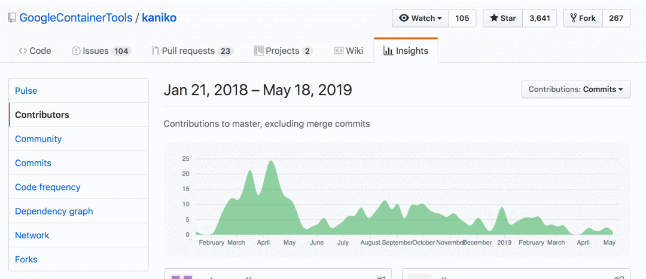Open Dependency graph in the sidebar
The width and height of the screenshot is (646, 279).
[78, 211]
